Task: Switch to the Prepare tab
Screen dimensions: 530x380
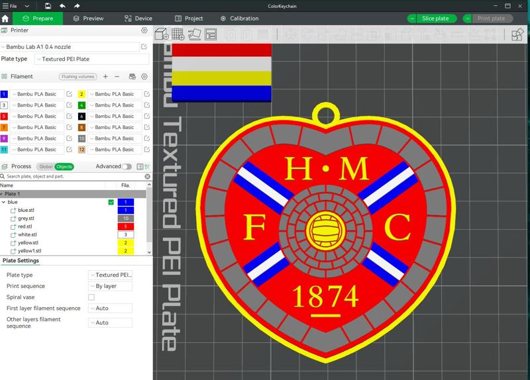Action: (x=38, y=19)
